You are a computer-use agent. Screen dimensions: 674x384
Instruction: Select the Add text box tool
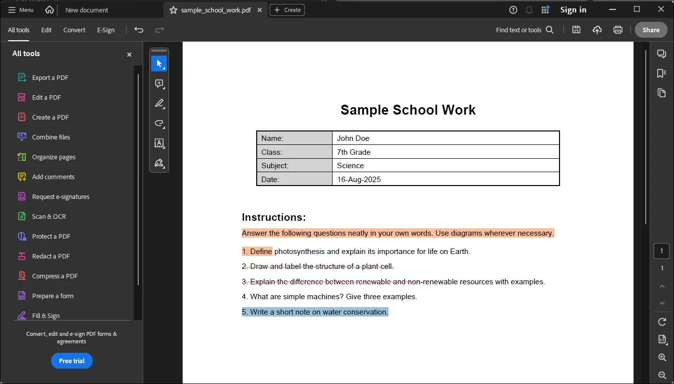pyautogui.click(x=159, y=143)
